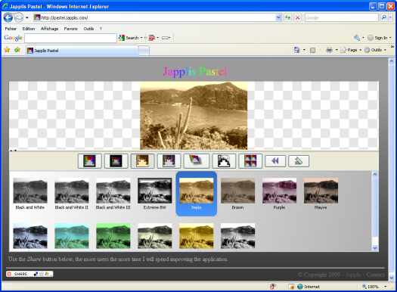Select the sepia tone effects category button
This screenshot has height=292, width=397.
143,161
